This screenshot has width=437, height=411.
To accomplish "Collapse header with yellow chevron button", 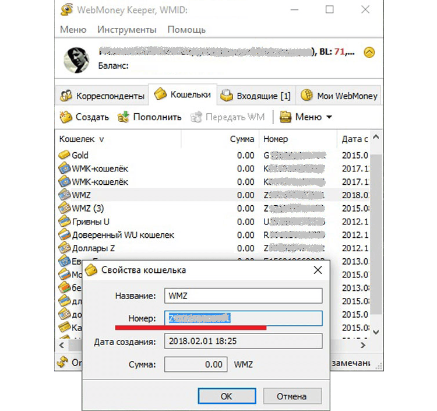I will click(369, 52).
